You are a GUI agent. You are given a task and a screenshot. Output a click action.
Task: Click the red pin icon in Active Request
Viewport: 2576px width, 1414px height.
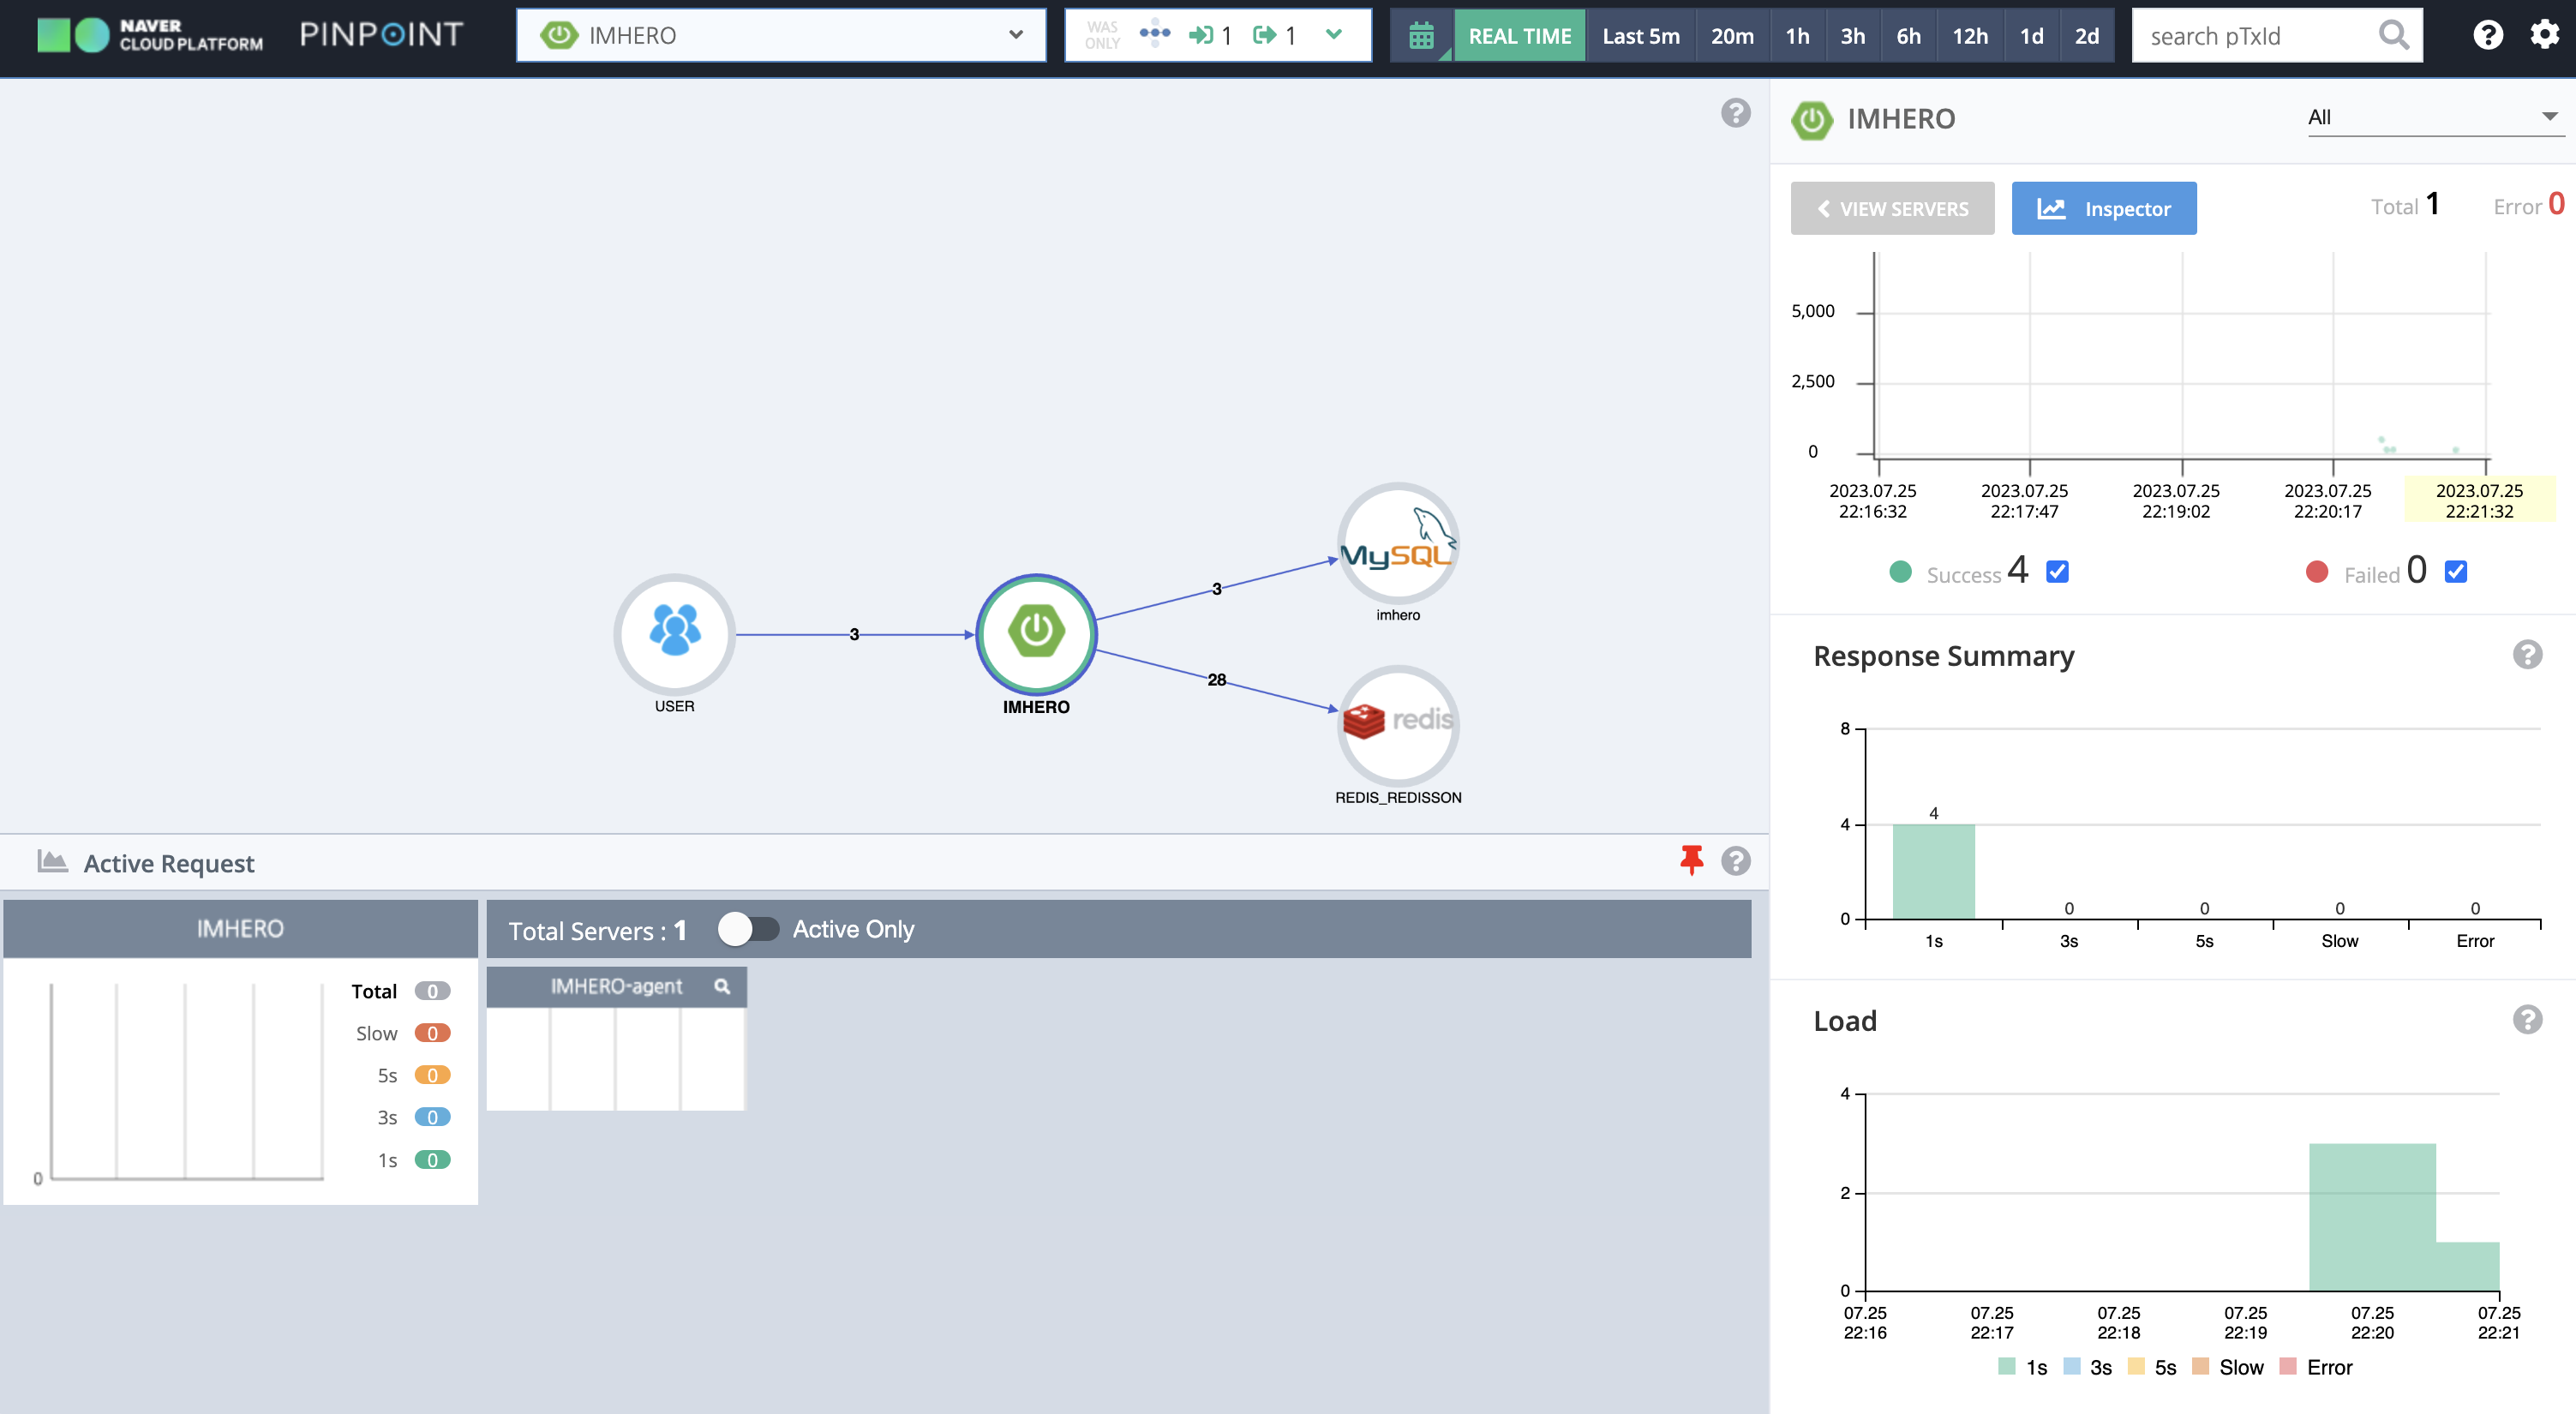tap(1691, 860)
